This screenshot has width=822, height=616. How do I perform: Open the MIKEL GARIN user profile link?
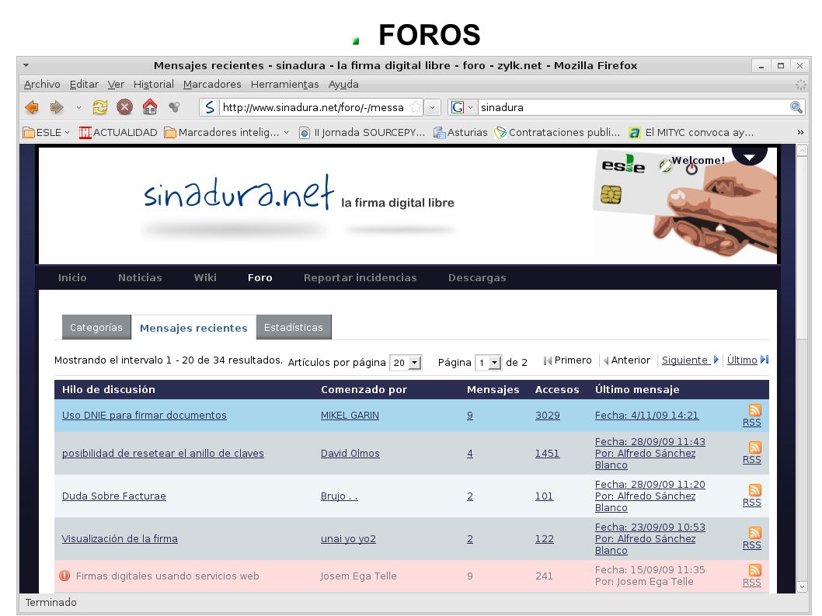point(350,416)
